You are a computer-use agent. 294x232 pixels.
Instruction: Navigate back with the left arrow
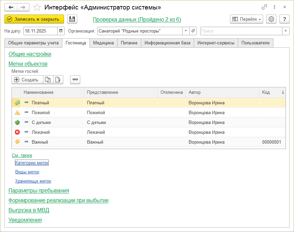pyautogui.click(x=11, y=7)
